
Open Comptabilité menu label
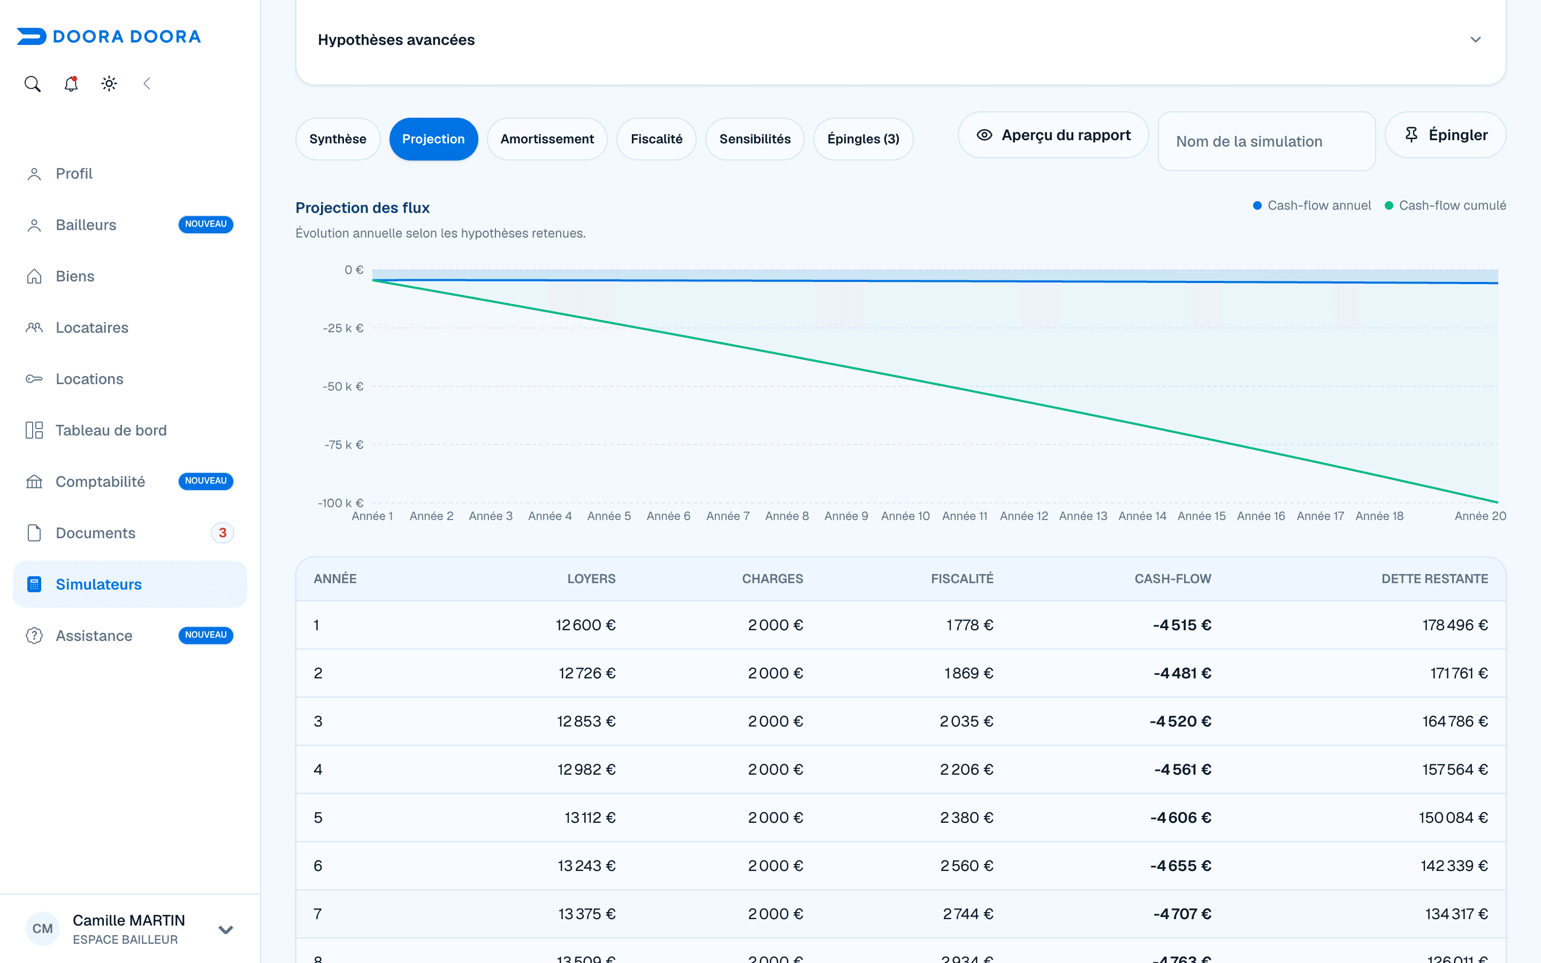pos(101,481)
